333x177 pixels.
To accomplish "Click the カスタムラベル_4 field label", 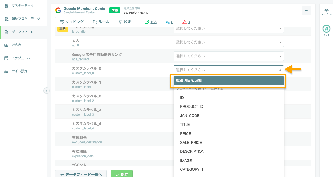I will pos(86,124).
